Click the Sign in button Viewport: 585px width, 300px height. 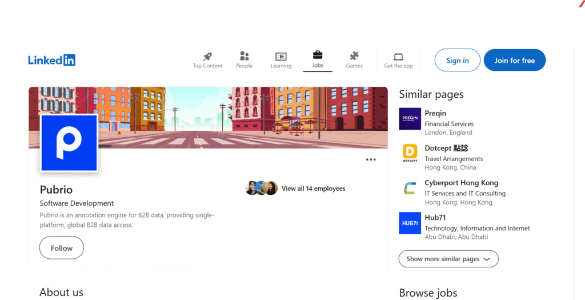coord(458,60)
